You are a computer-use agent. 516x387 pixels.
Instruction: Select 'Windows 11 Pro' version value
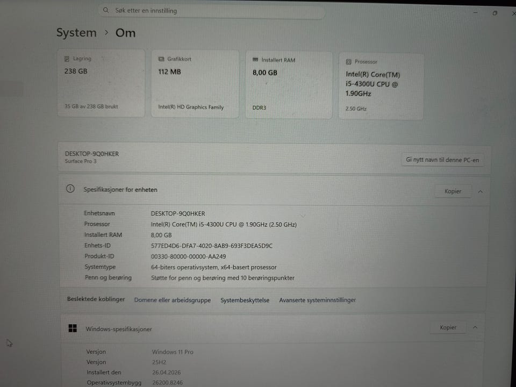point(173,352)
